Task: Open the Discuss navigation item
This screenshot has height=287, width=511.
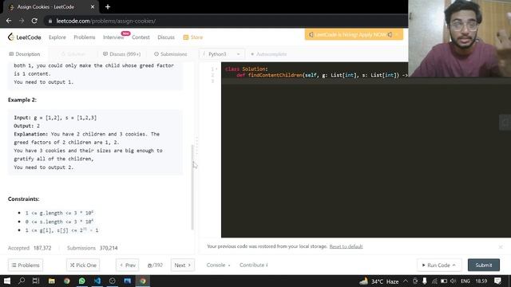Action: [x=166, y=37]
